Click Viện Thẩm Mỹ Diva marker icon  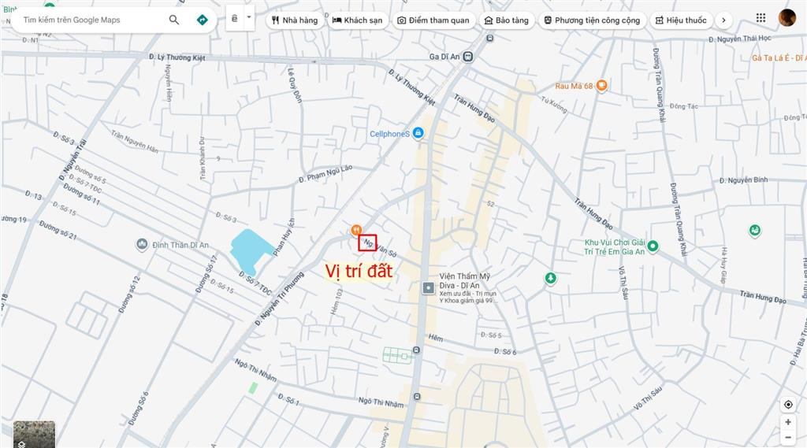click(428, 288)
